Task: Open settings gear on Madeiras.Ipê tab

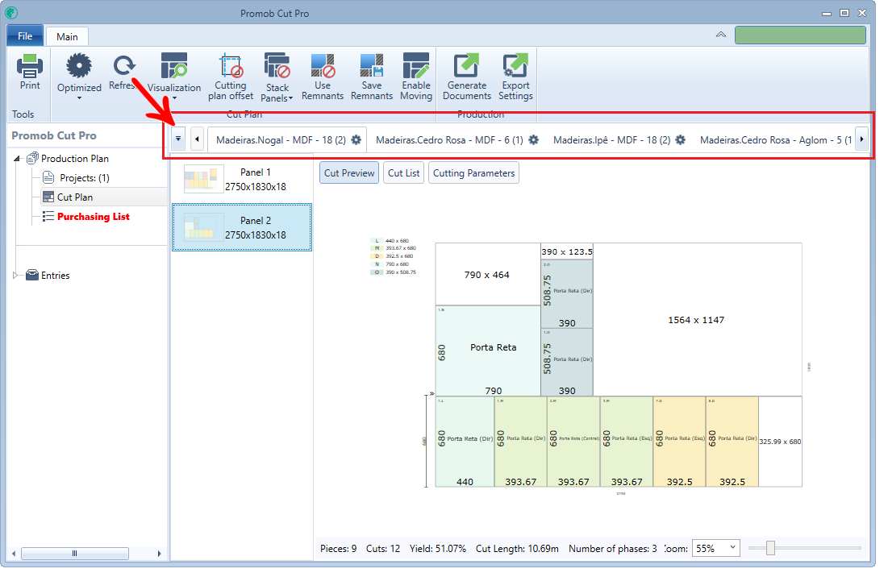Action: (x=681, y=139)
